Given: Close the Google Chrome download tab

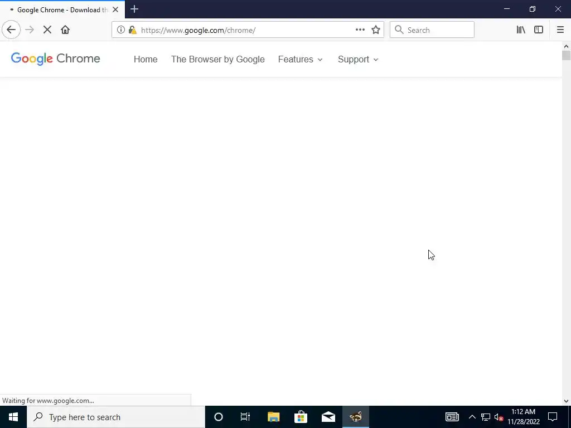Looking at the screenshot, I should tap(115, 9).
